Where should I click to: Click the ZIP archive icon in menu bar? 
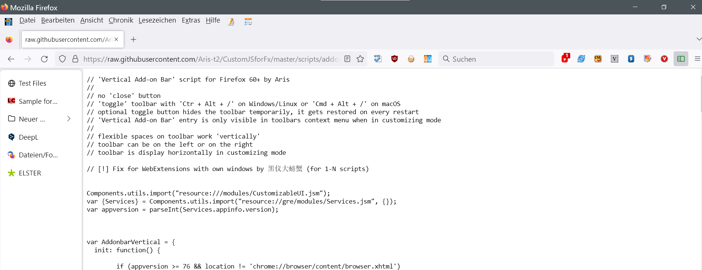[8, 21]
